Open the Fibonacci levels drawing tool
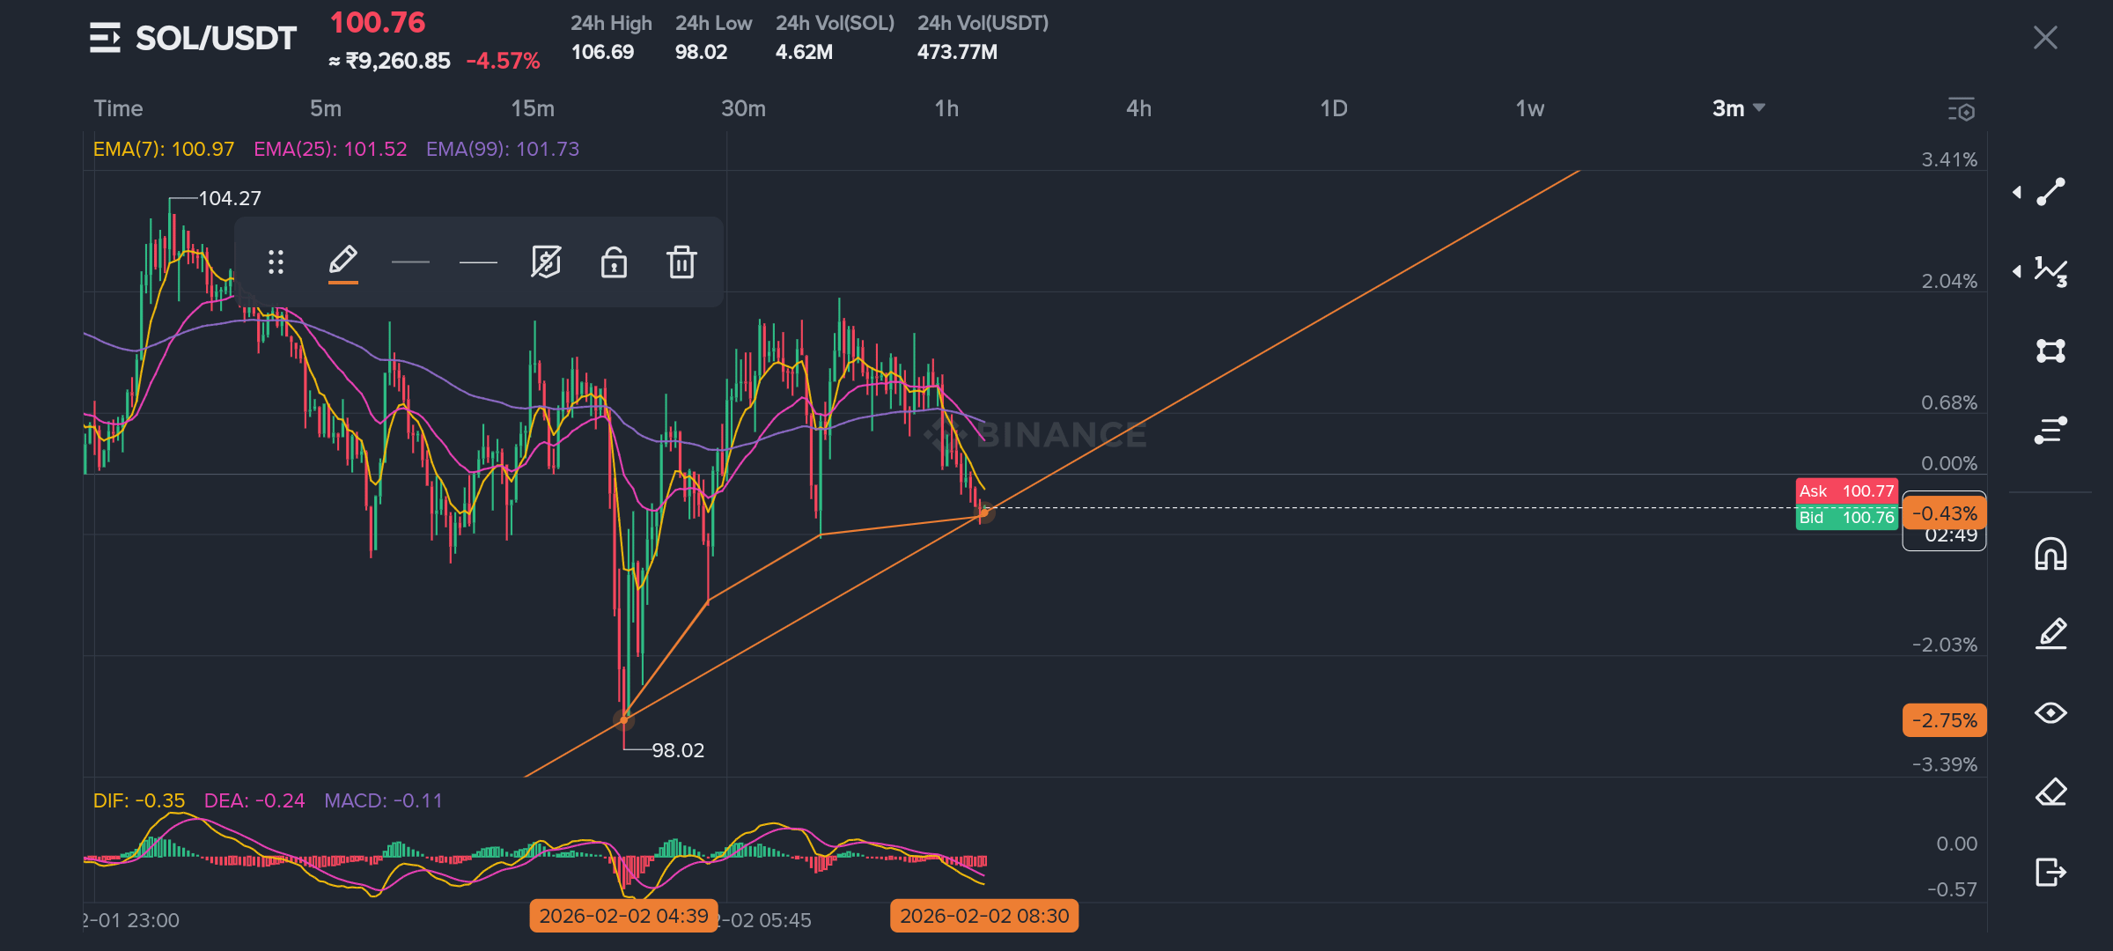 click(2050, 431)
